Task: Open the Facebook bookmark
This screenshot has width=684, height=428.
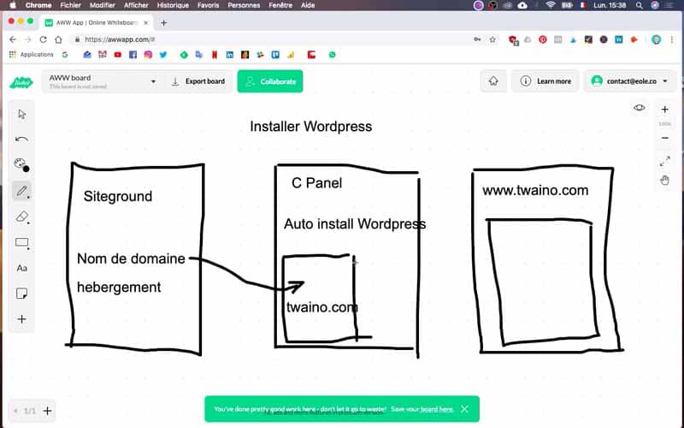Action: click(133, 55)
